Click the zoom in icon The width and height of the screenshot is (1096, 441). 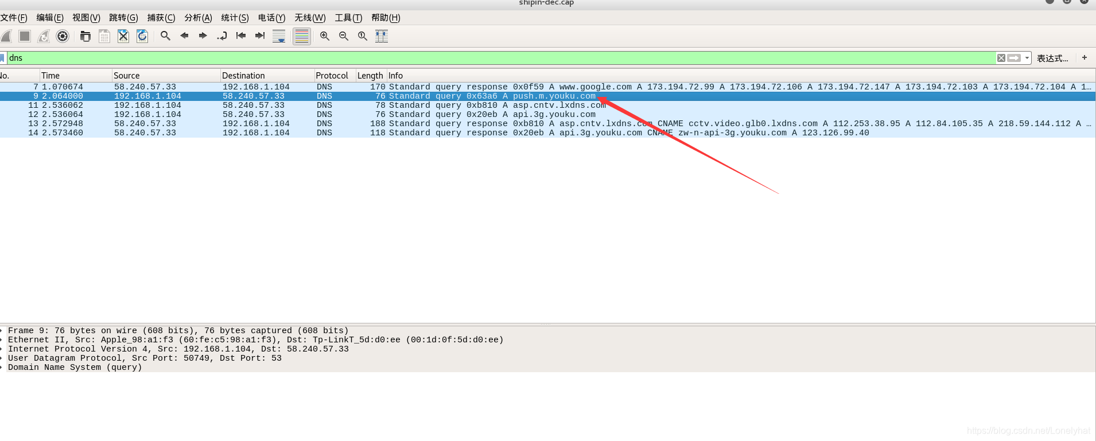(x=325, y=36)
